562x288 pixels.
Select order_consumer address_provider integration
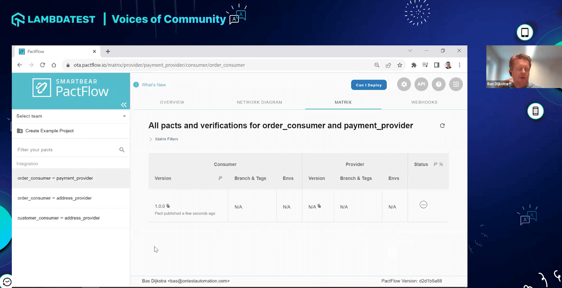coord(55,198)
